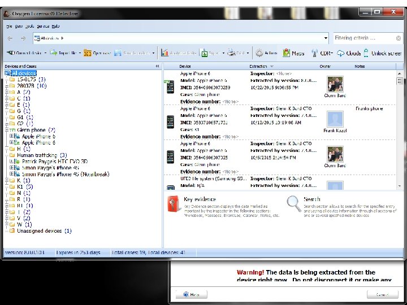Click the Unassigned devices folder icon
407x305 pixels.
(12, 230)
